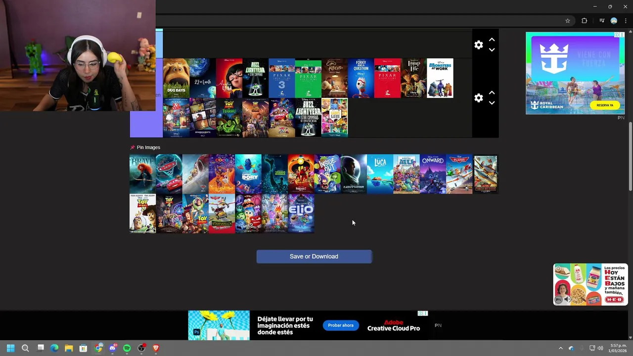The height and width of the screenshot is (356, 633).
Task: Click the Save or Download button
Action: point(314,257)
